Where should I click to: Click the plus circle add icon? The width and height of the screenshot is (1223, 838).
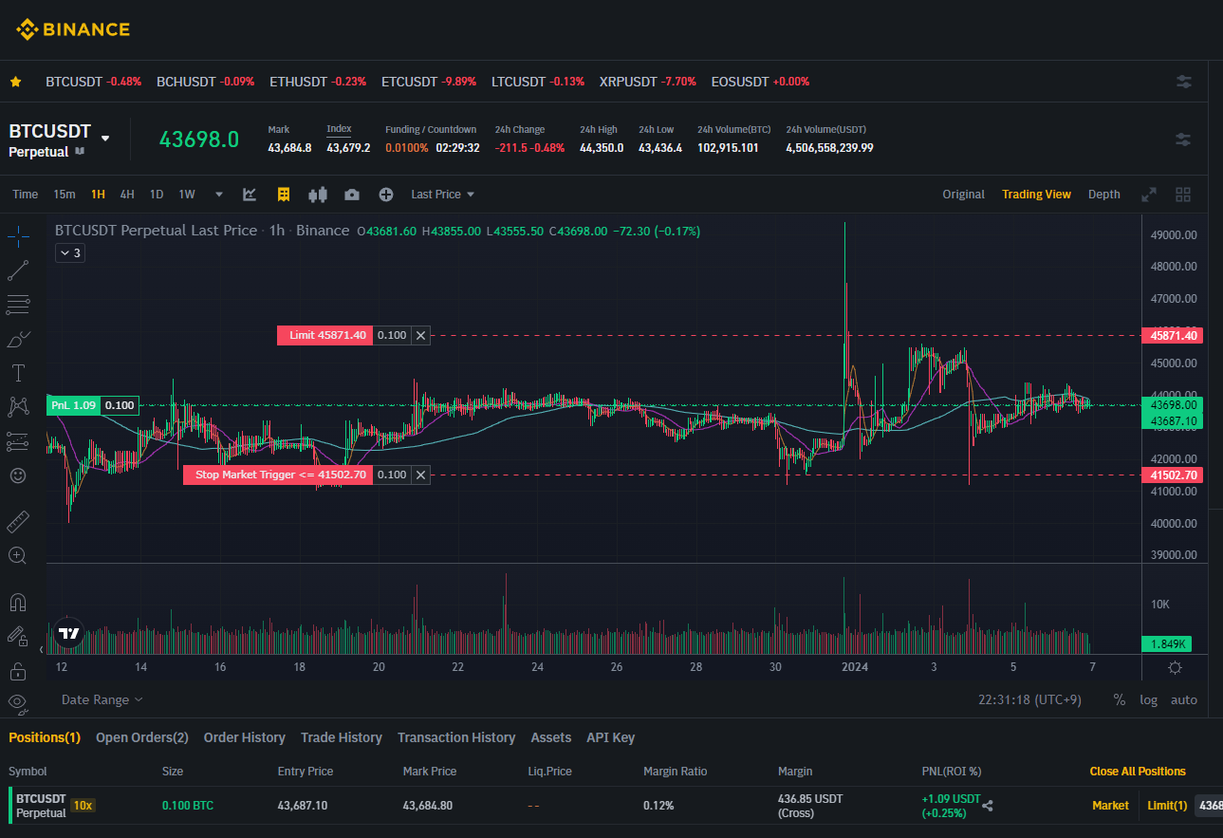point(386,195)
